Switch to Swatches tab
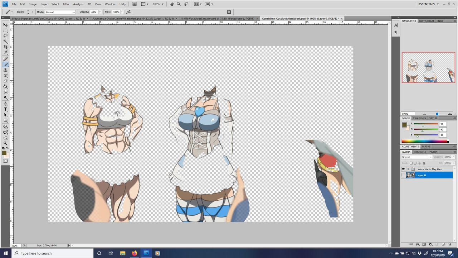458x258 pixels. [419, 118]
